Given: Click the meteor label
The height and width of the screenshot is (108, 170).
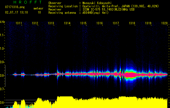Looking at the screenshot, I should pyautogui.click(x=38, y=8).
